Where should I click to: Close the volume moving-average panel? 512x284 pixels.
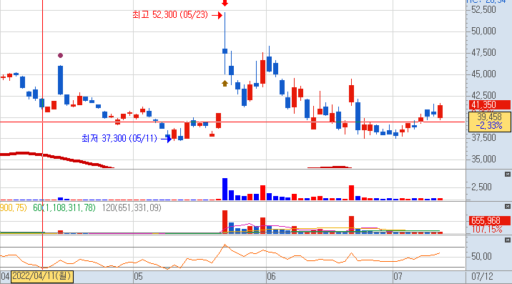pyautogui.click(x=508, y=207)
